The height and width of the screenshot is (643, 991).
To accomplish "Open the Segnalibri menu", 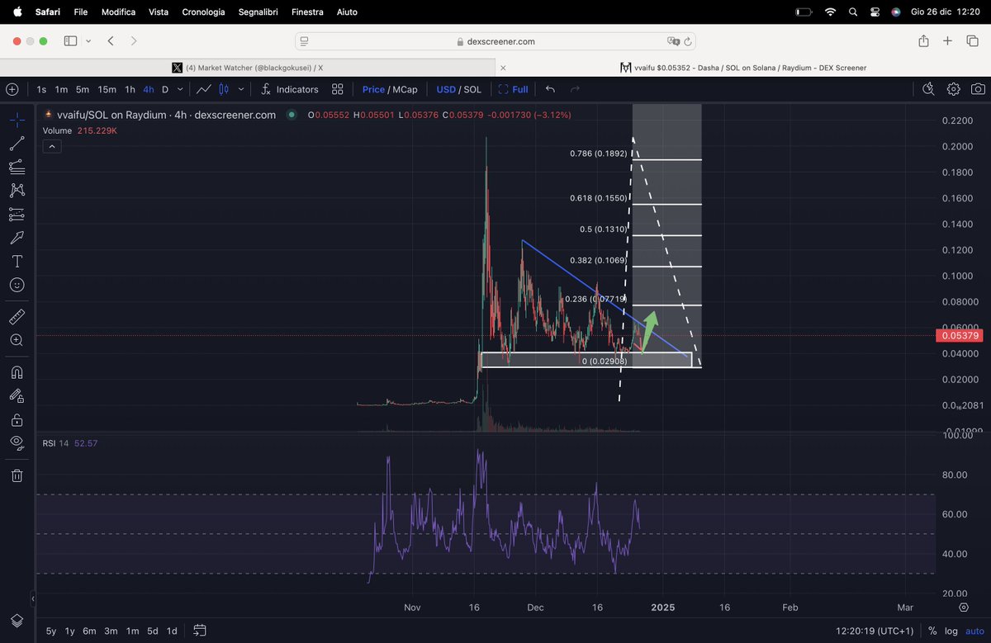I will [258, 12].
